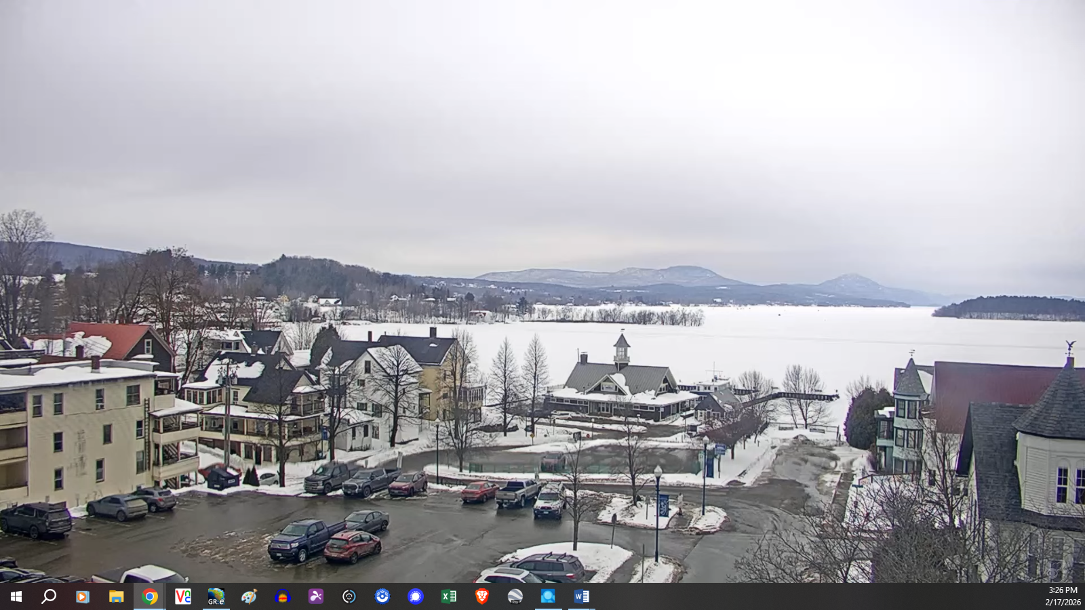Switch to the blue magnifier app window
The height and width of the screenshot is (610, 1085).
tap(548, 596)
